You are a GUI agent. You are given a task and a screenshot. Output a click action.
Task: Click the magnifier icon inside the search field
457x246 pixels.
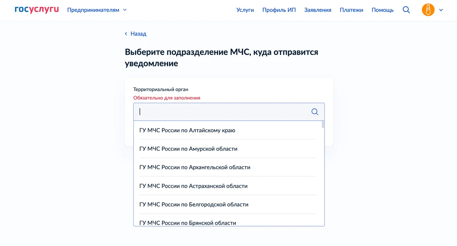(x=315, y=112)
